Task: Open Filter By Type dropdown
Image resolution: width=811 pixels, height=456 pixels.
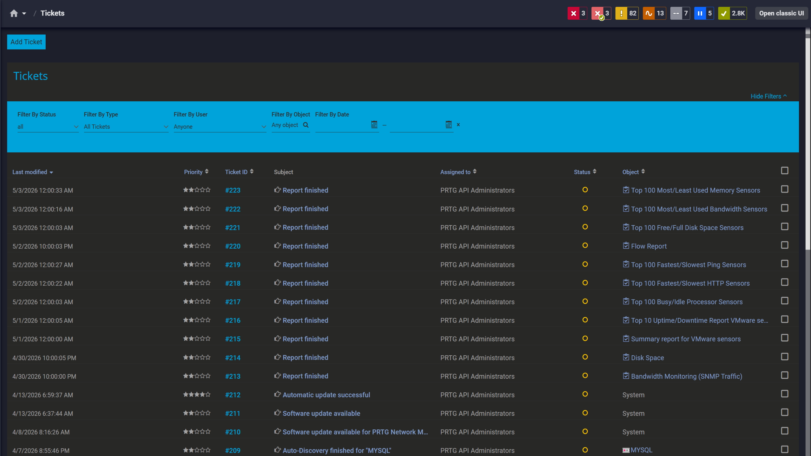Action: [x=126, y=127]
